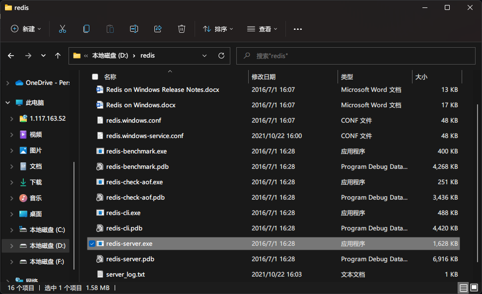The height and width of the screenshot is (294, 482).
Task: Click redis-check-aof.exe application icon
Action: (100, 182)
